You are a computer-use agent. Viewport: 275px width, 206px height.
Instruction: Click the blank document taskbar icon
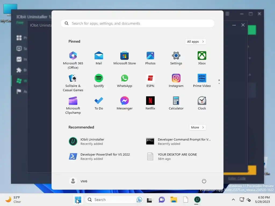pos(186,200)
